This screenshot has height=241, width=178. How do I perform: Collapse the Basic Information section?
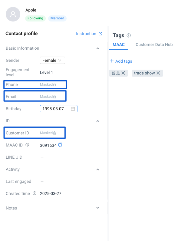(97, 48)
